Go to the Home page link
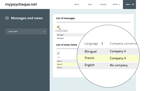 click(x=77, y=4)
